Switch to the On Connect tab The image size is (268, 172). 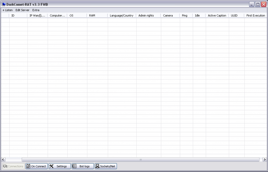coord(37,166)
